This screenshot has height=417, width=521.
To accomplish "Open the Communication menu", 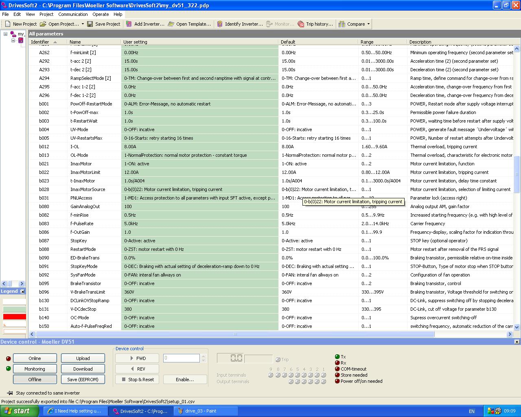I will point(73,14).
